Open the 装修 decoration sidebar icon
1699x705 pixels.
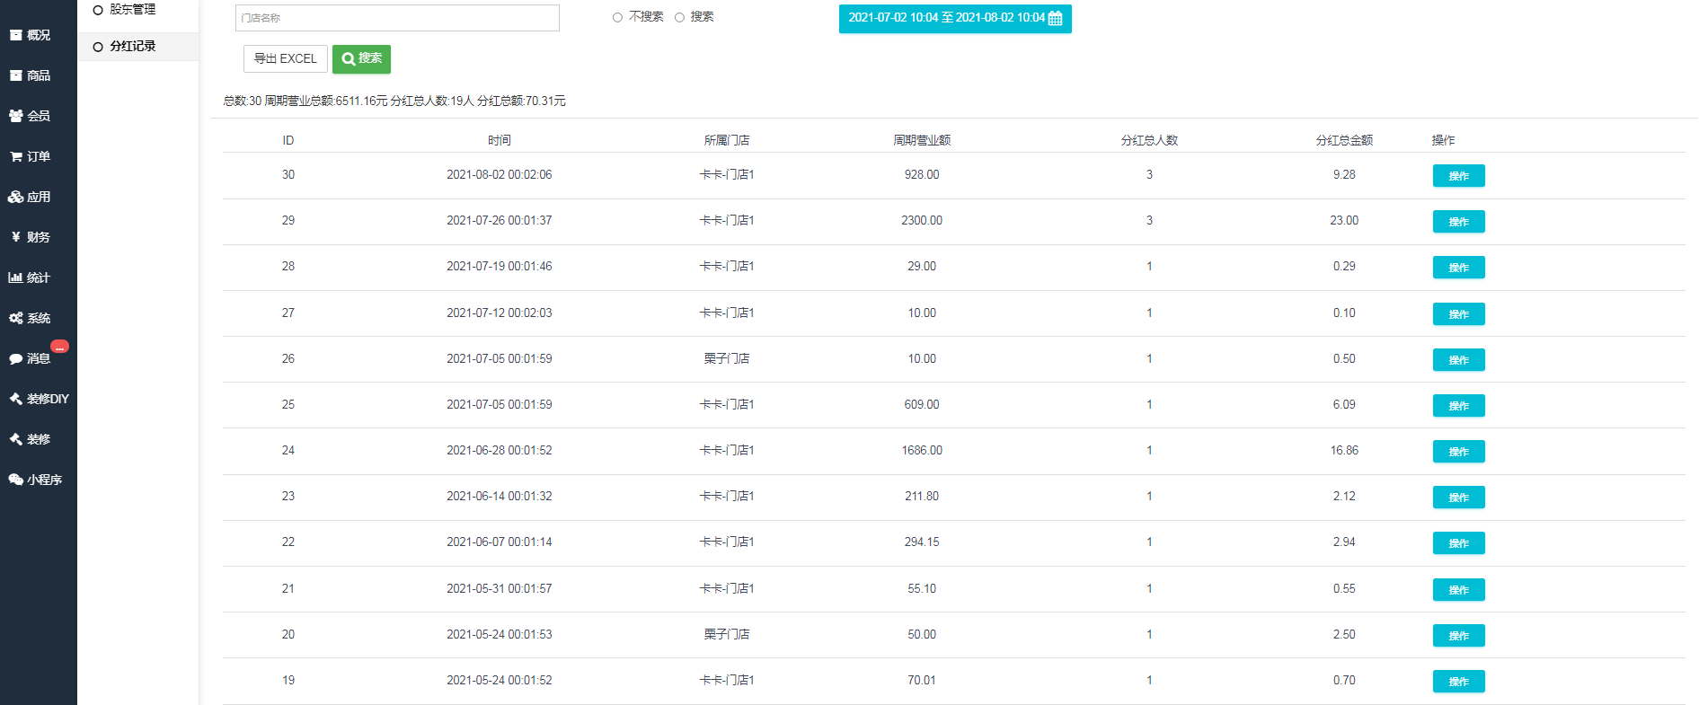pyautogui.click(x=15, y=439)
